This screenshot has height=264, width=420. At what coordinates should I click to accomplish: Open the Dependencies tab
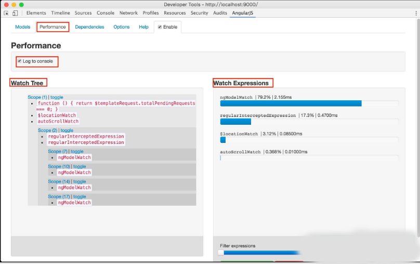(x=89, y=27)
